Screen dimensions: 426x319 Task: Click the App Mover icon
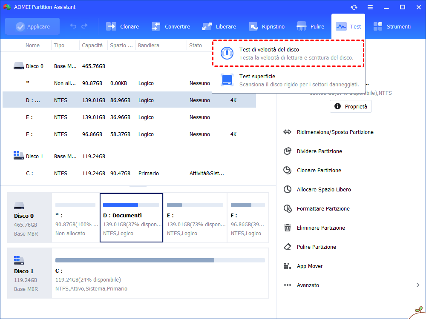[288, 266]
